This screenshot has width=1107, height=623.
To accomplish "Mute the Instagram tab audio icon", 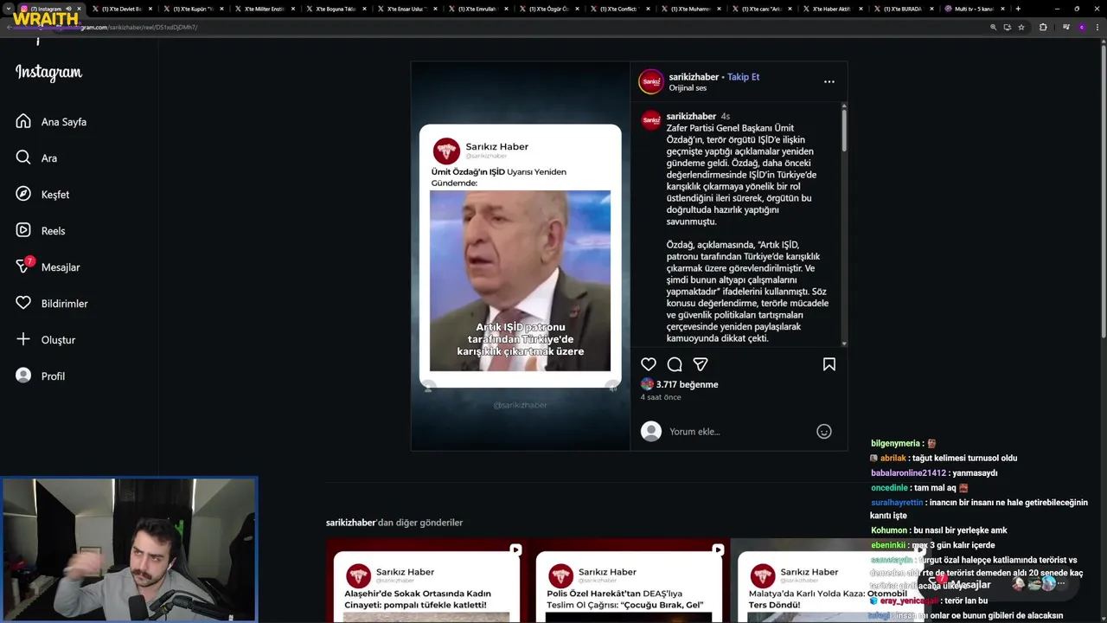I will (68, 9).
